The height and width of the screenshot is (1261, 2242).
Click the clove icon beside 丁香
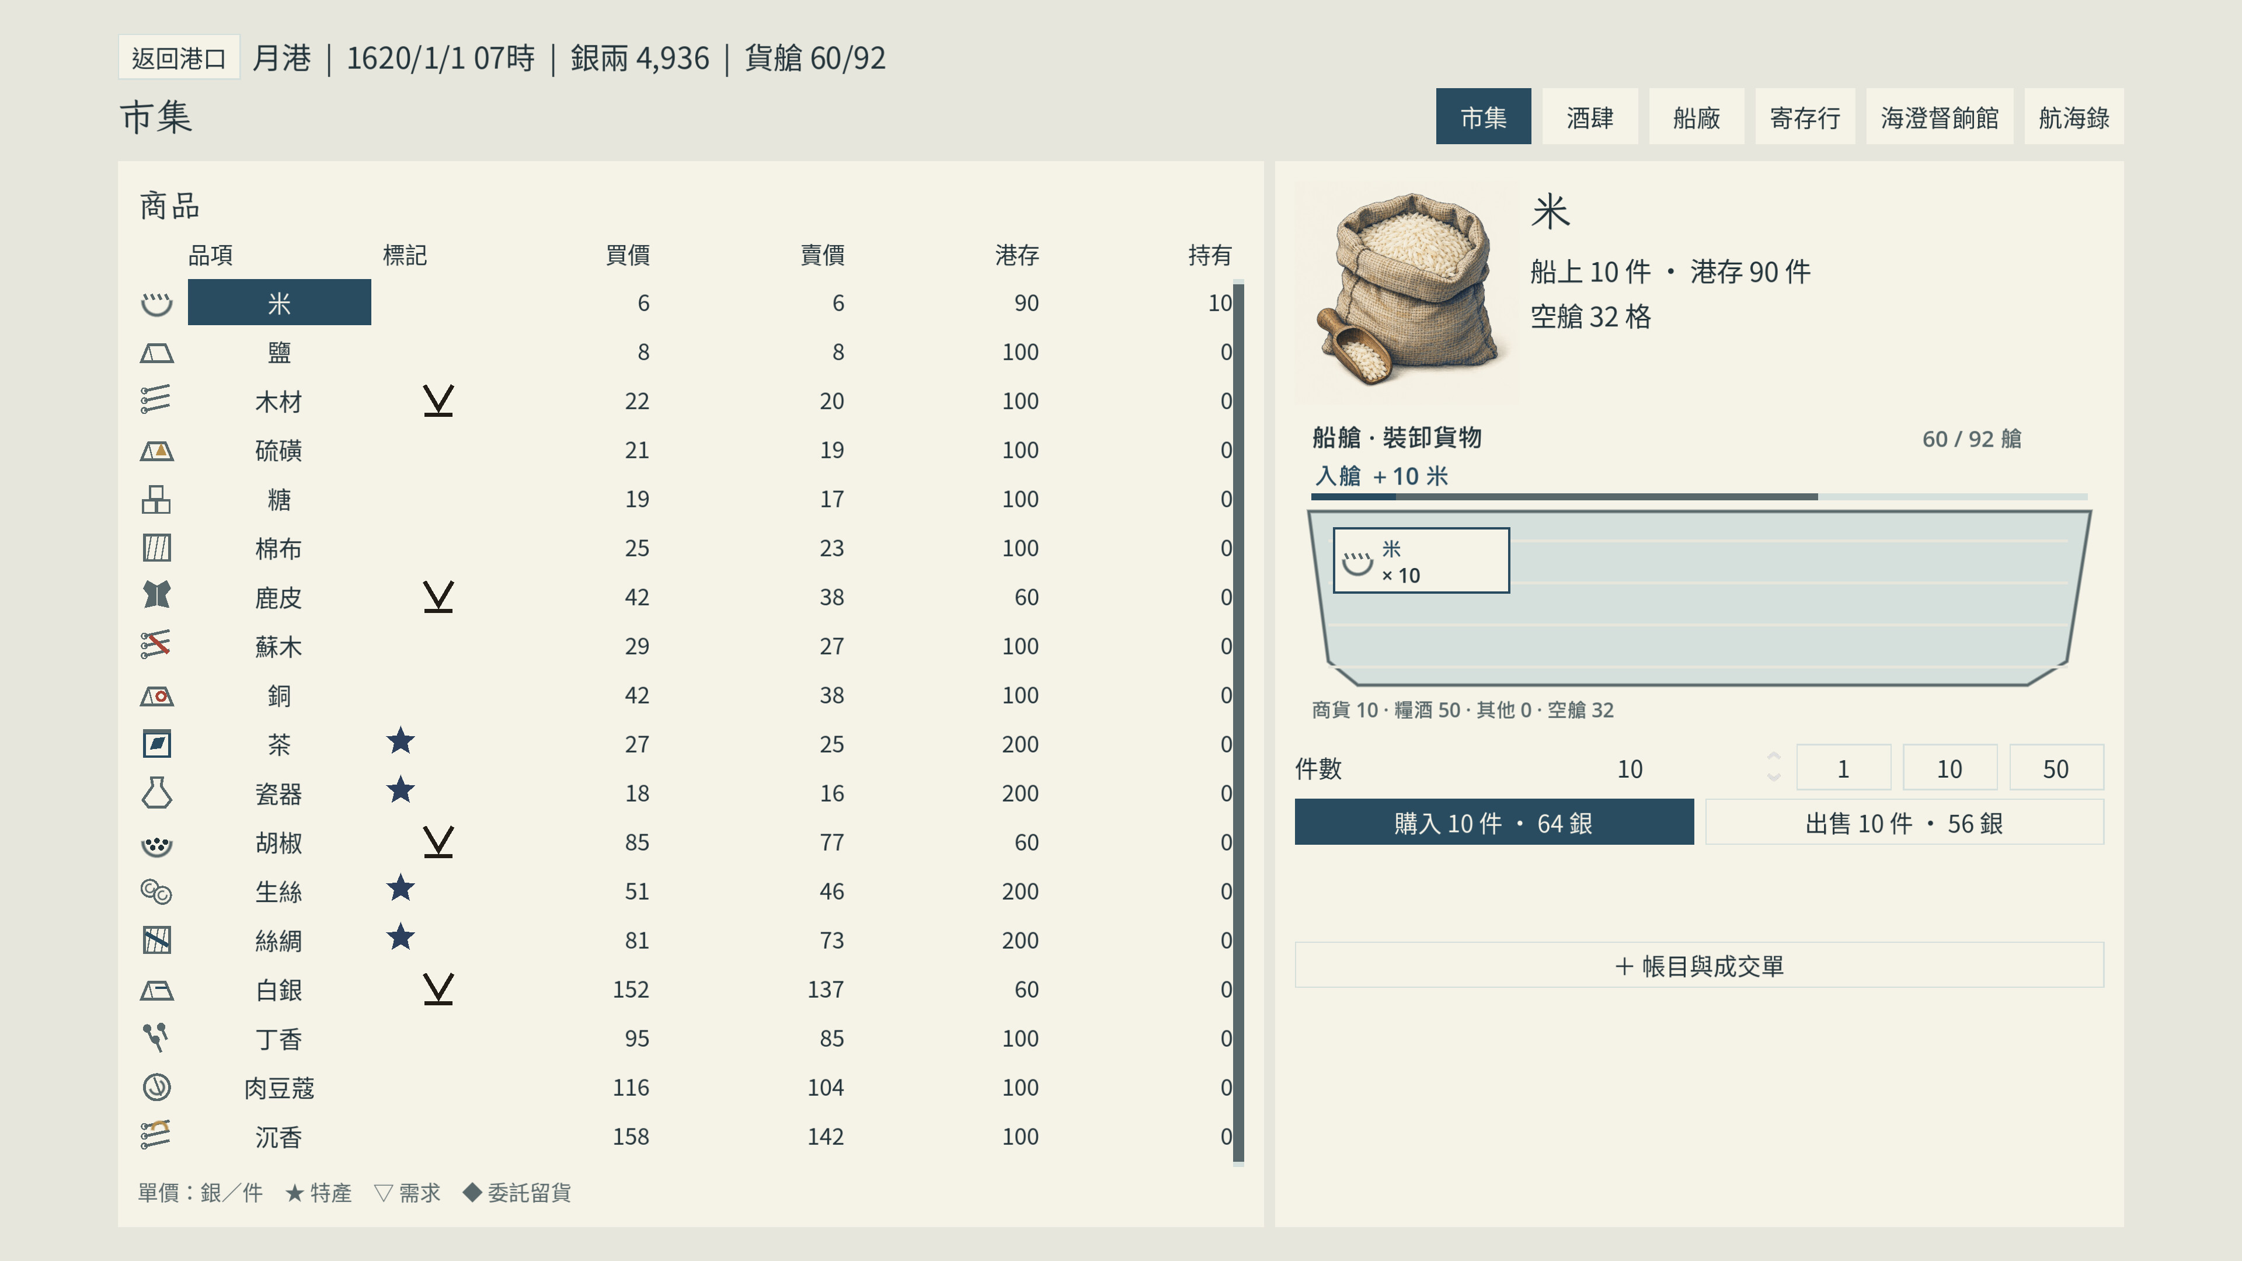tap(156, 1037)
